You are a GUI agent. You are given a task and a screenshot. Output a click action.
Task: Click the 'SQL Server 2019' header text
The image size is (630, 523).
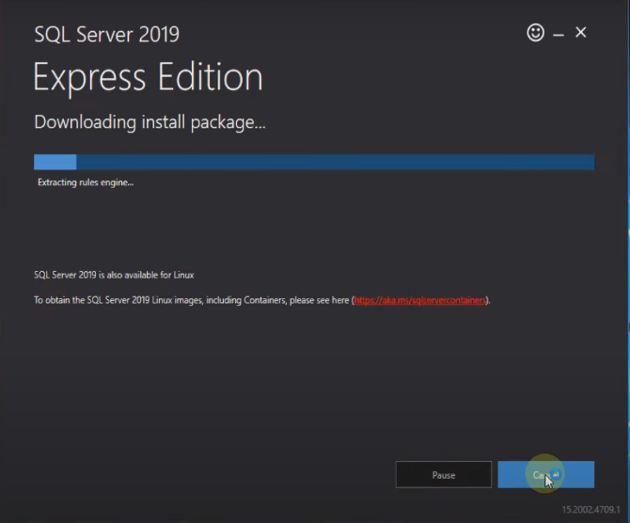point(107,34)
